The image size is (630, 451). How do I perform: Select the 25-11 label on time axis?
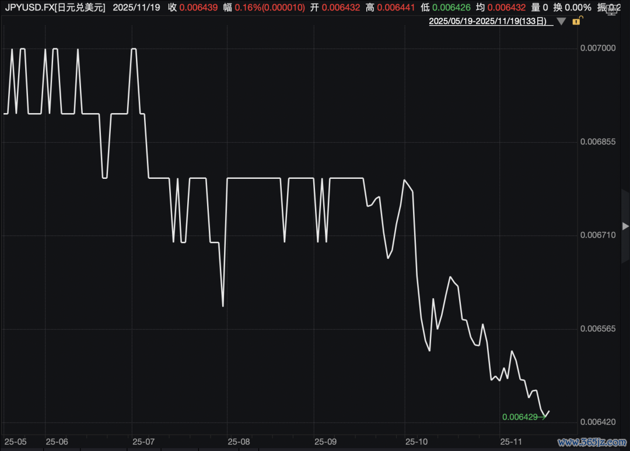(x=511, y=442)
